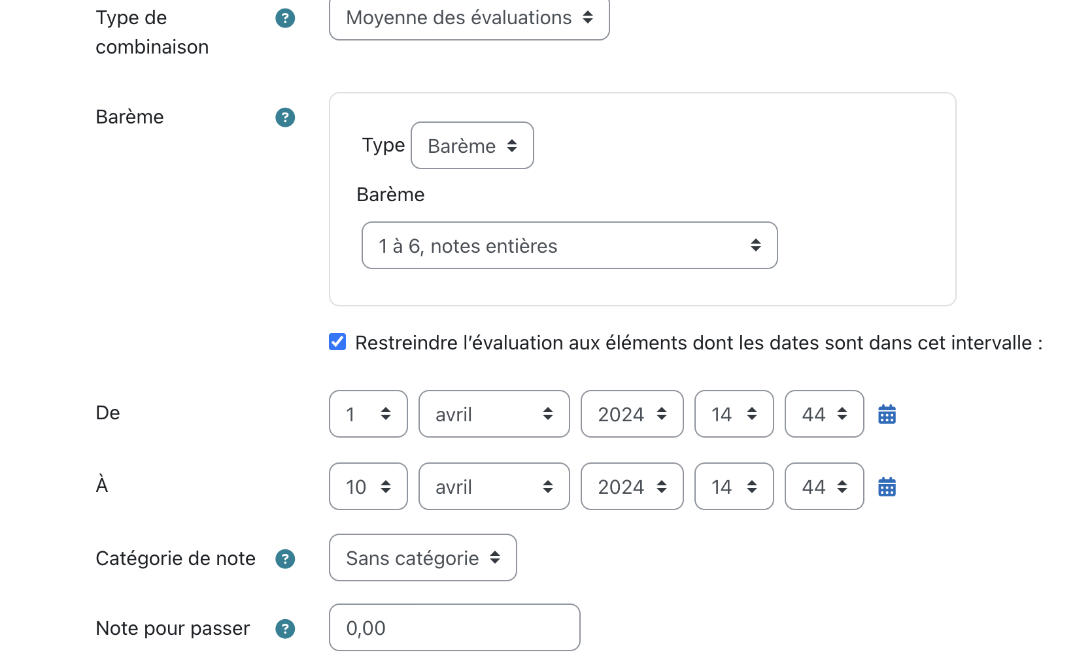Open calendar picker for À date
The image size is (1092, 661).
[x=887, y=487]
